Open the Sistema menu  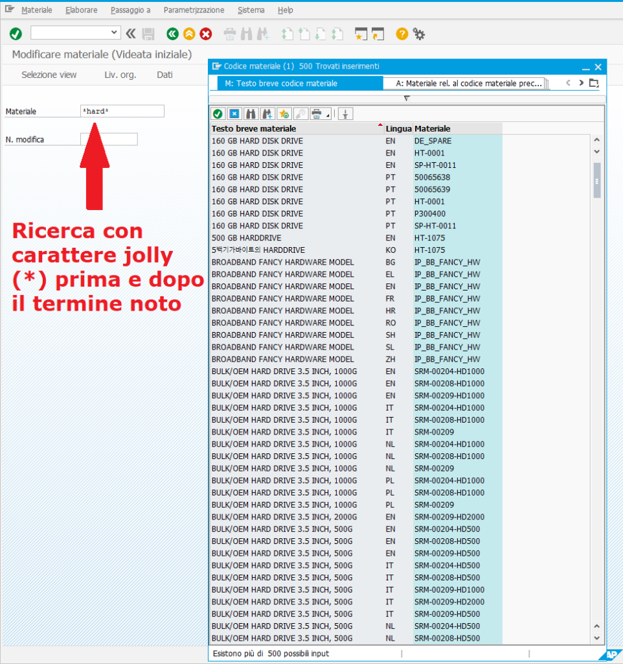(x=251, y=10)
